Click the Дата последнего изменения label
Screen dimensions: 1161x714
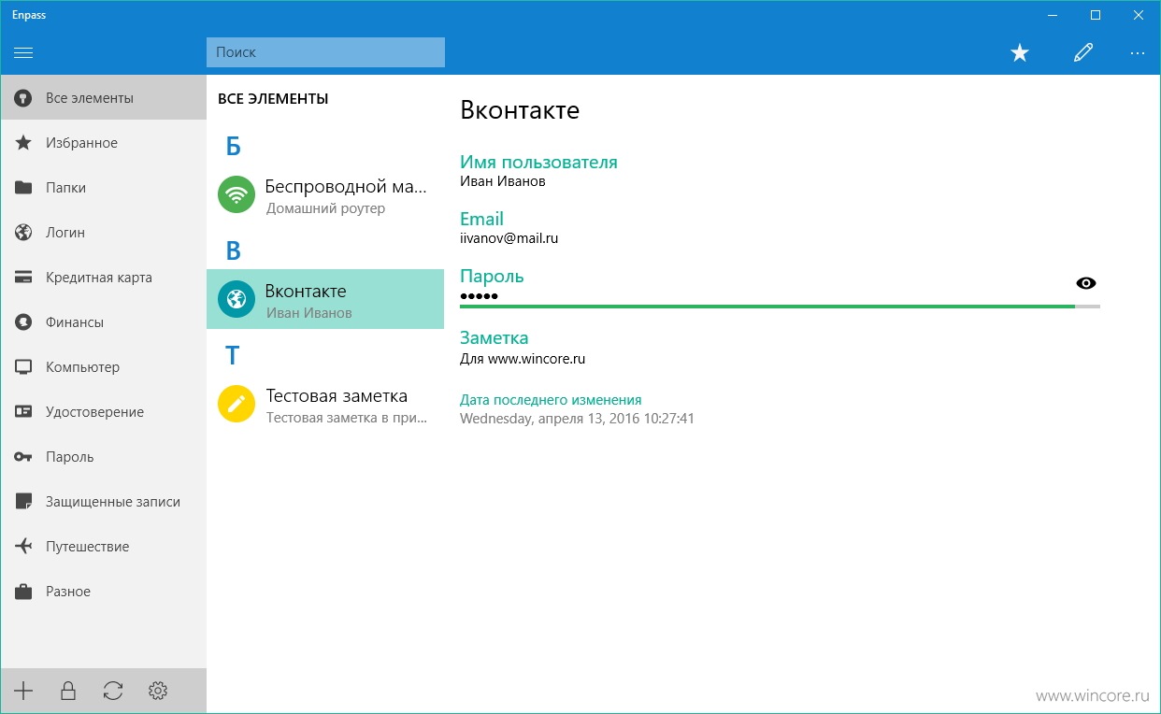pos(551,400)
